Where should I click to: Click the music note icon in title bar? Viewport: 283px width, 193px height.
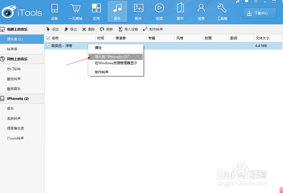pos(237,1)
